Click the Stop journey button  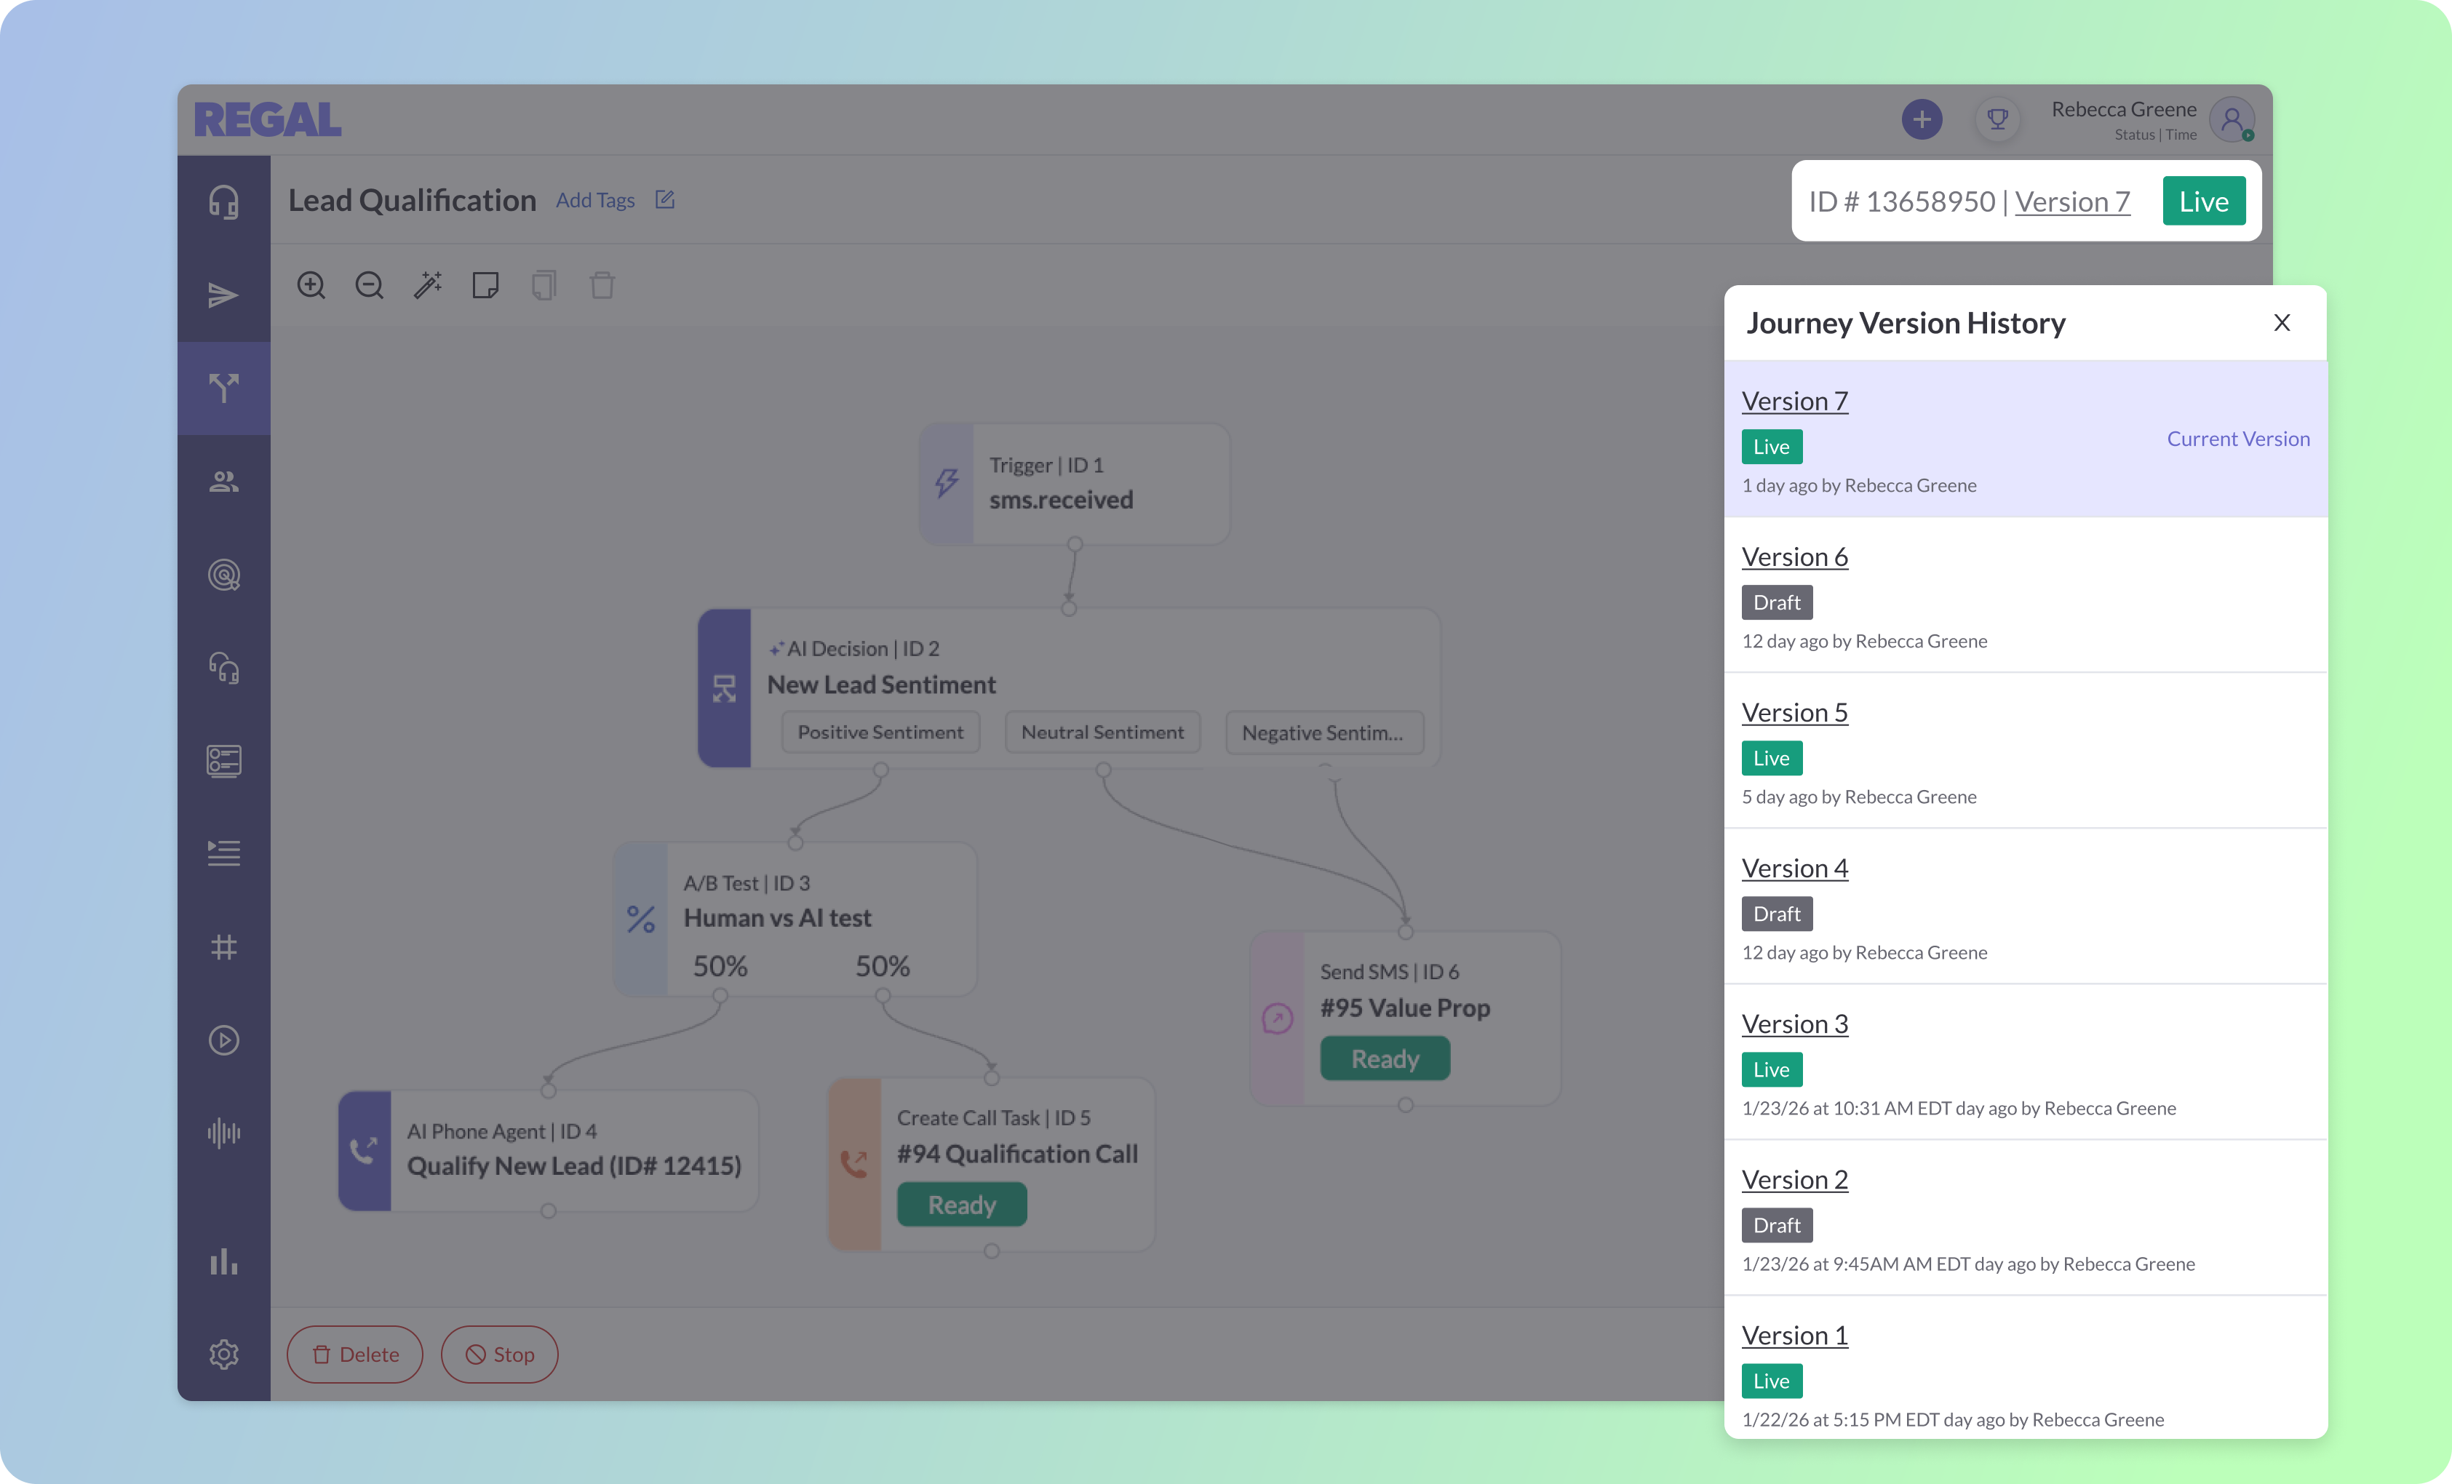click(500, 1355)
